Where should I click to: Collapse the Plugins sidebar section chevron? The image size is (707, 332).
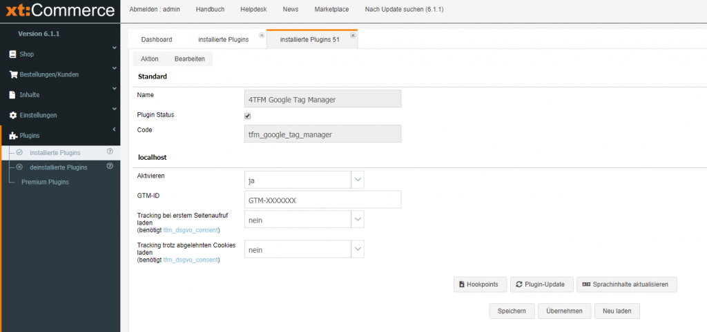point(114,129)
